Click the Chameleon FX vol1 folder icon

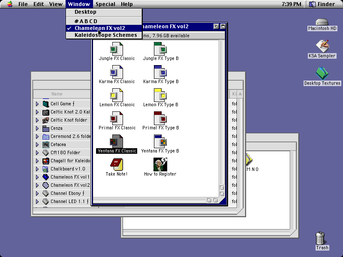(46, 177)
